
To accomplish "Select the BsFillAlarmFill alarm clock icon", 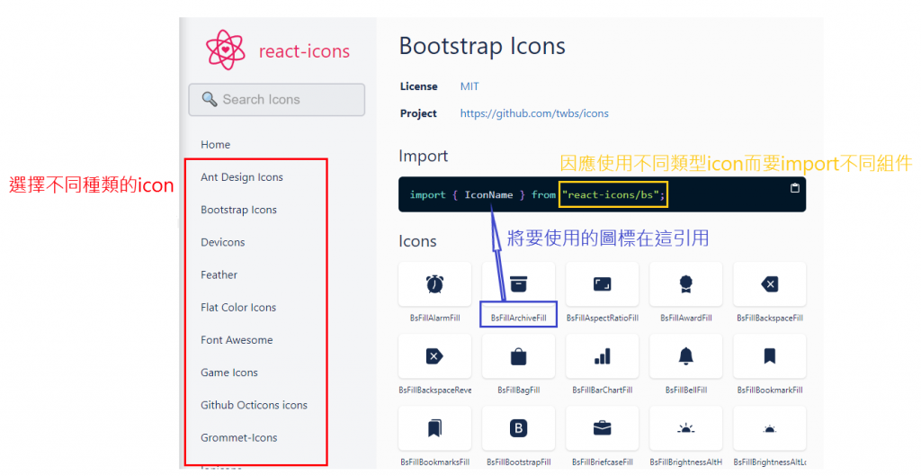I will coord(434,284).
